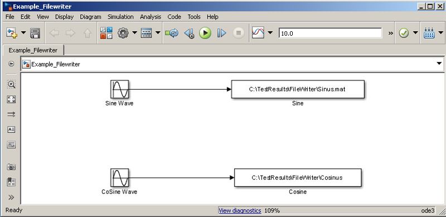Expand the Build Model dropdown arrow
The height and width of the screenshot is (217, 446).
coord(440,33)
